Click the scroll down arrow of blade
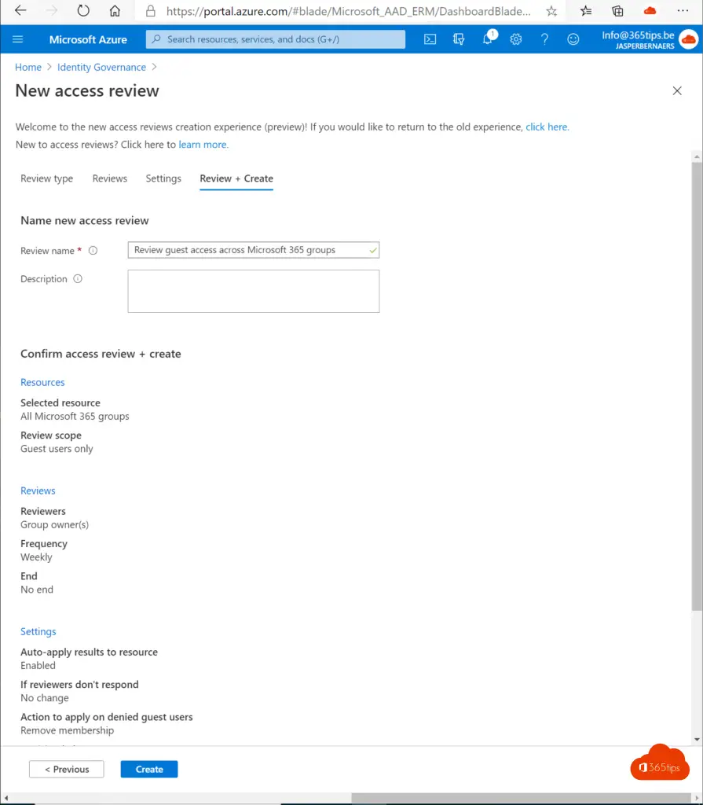 (697, 740)
